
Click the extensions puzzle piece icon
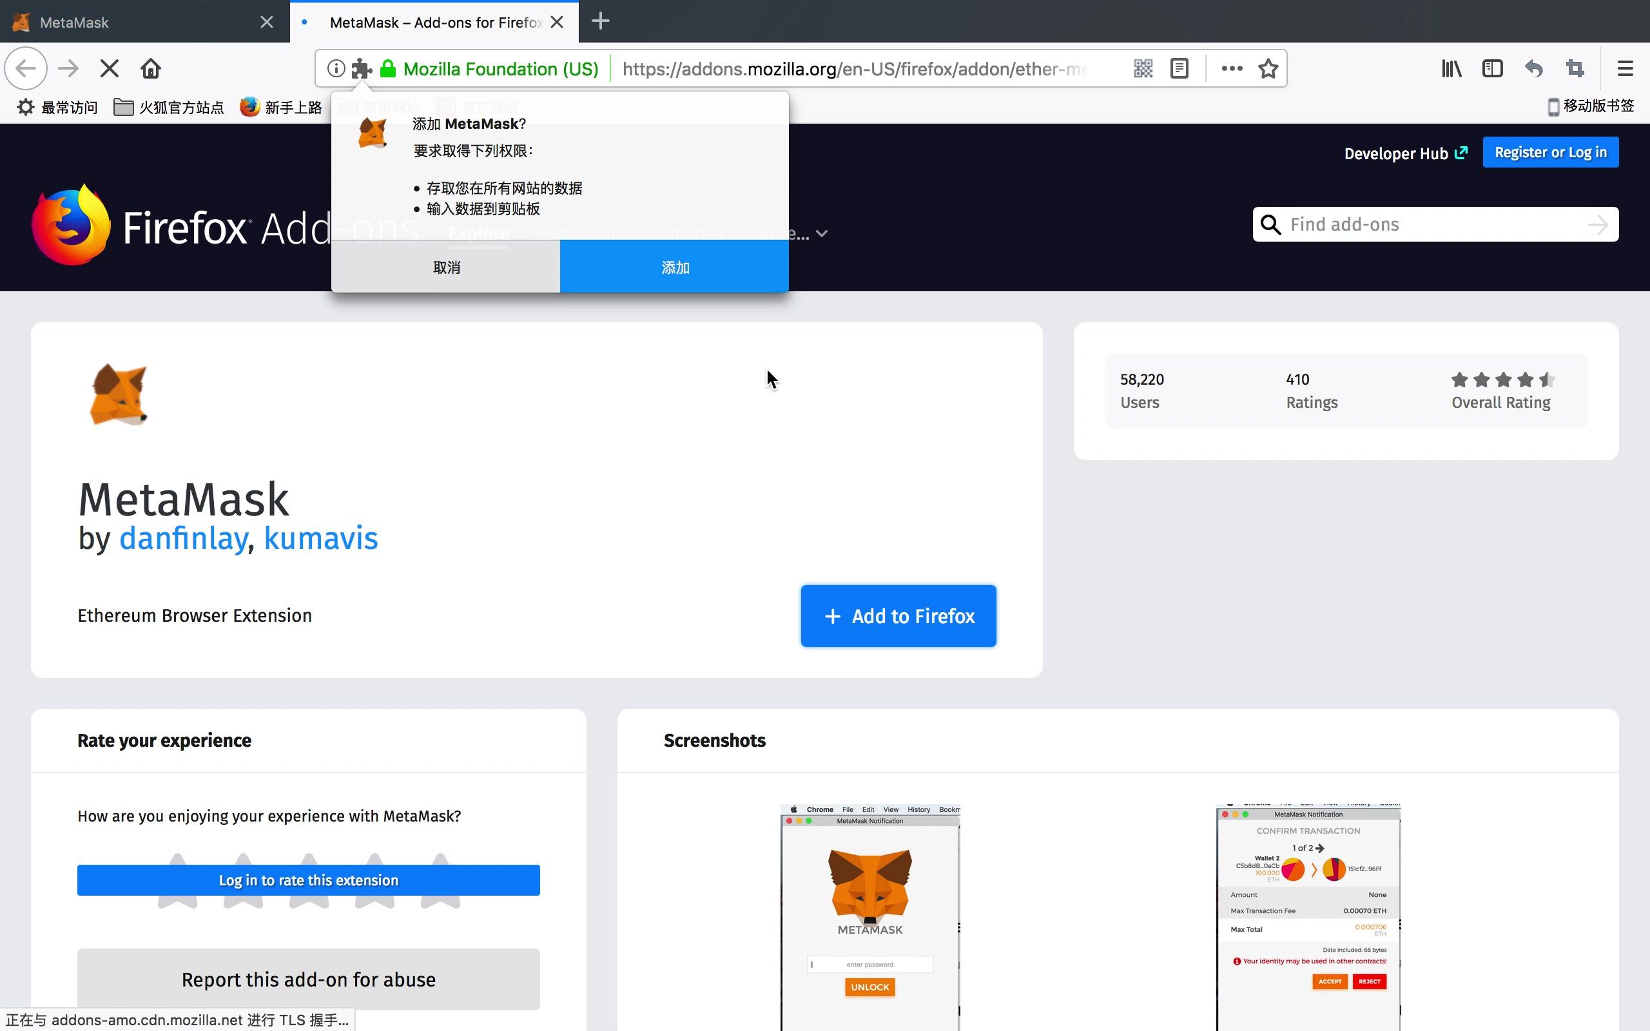click(361, 69)
